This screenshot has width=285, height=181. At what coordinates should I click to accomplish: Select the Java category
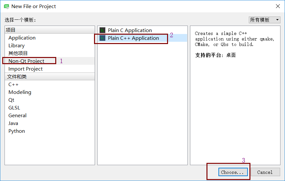pyautogui.click(x=50, y=123)
